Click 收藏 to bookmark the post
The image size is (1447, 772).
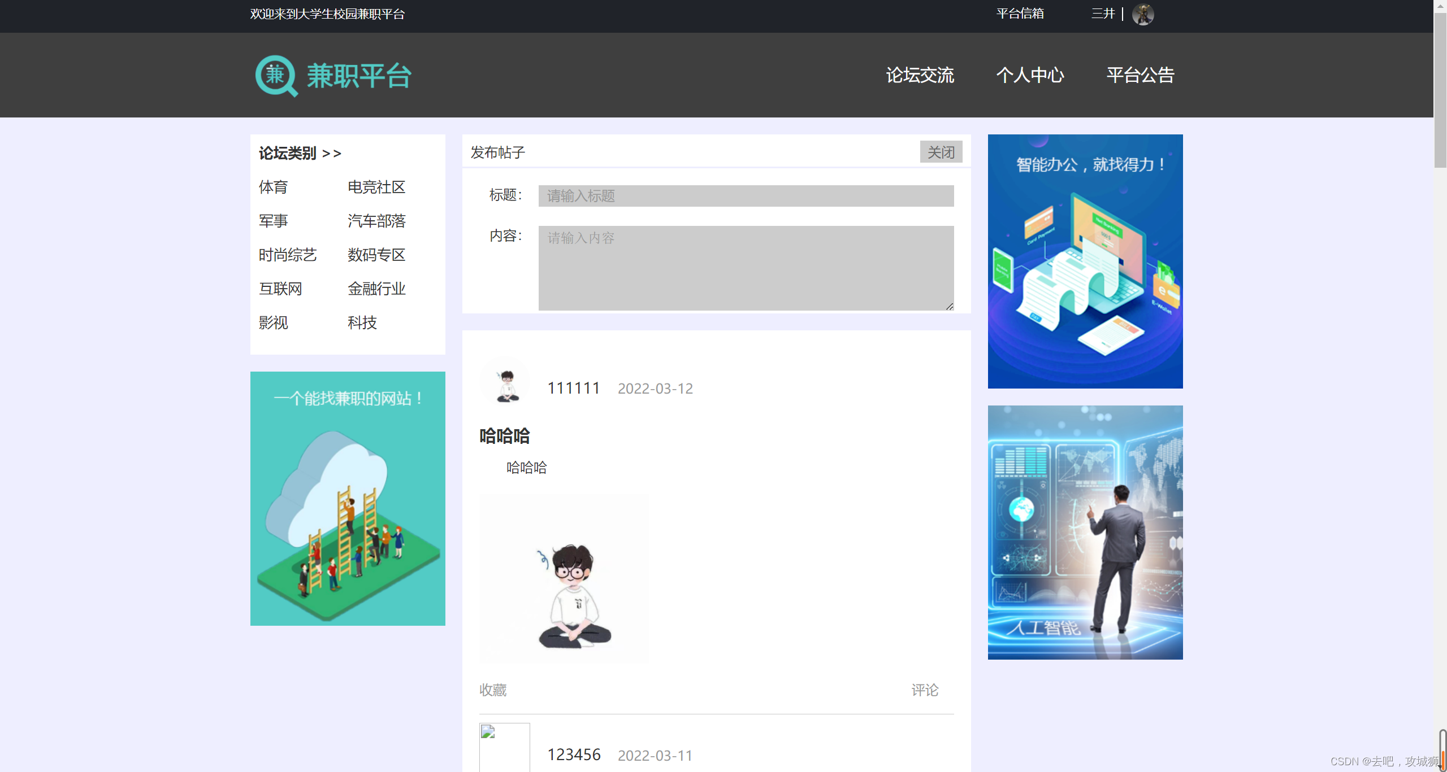[492, 690]
